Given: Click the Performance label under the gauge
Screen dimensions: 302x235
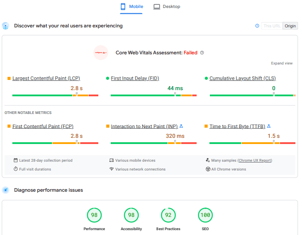Looking at the screenshot, I should (94, 229).
